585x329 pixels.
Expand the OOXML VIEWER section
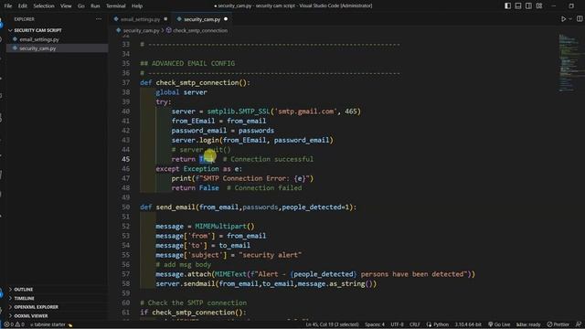point(30,316)
